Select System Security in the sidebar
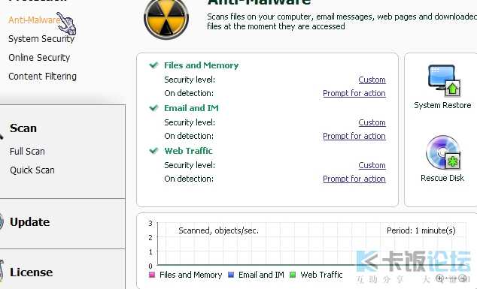Screen dimensions: 477x289 (x=41, y=39)
